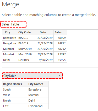The width and height of the screenshot is (98, 111).
Task: Click the cell with sales value 35995
Action: (60, 60)
